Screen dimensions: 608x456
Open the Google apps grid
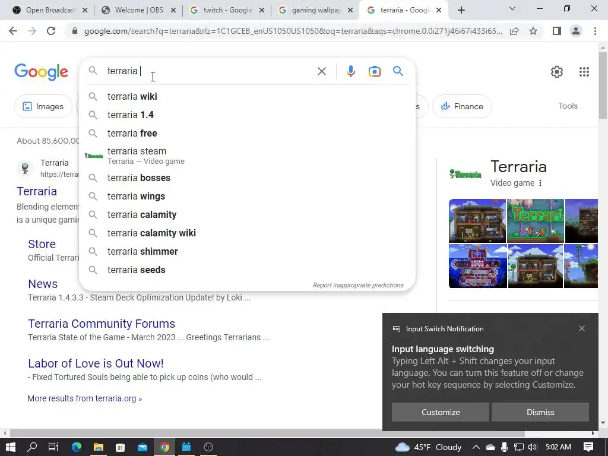click(x=584, y=72)
